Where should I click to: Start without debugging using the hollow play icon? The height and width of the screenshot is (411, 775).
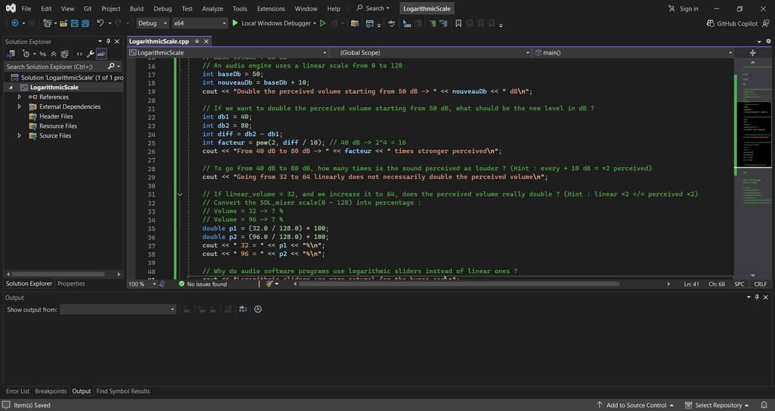[x=323, y=23]
